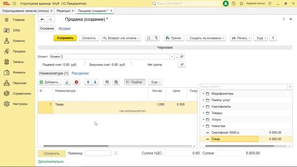The width and height of the screenshot is (297, 167).
Task: Click into the Промокод input field
Action: pos(98,153)
